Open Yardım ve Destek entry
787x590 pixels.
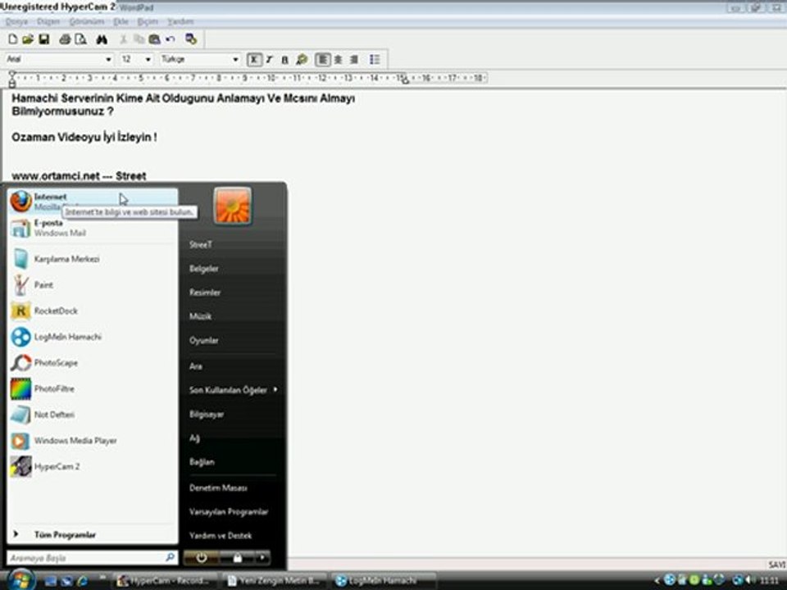[221, 536]
